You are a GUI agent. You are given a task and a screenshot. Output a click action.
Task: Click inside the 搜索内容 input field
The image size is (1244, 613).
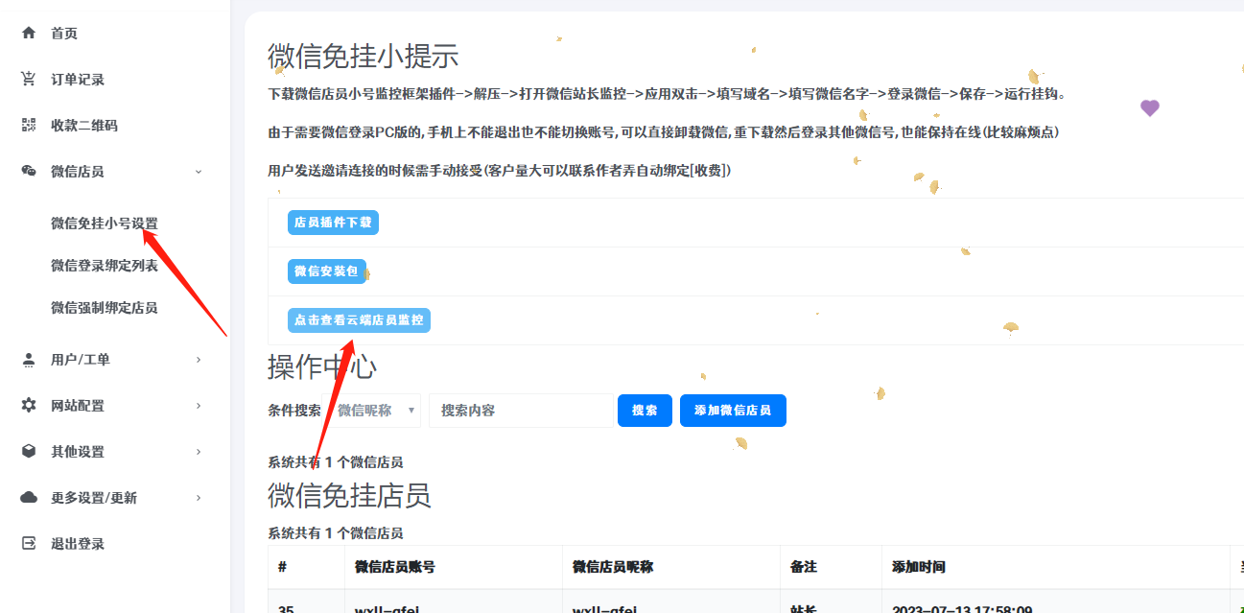[521, 410]
